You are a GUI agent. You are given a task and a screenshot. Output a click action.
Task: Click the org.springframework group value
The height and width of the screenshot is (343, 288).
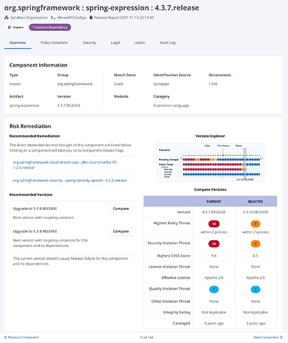[x=75, y=84]
